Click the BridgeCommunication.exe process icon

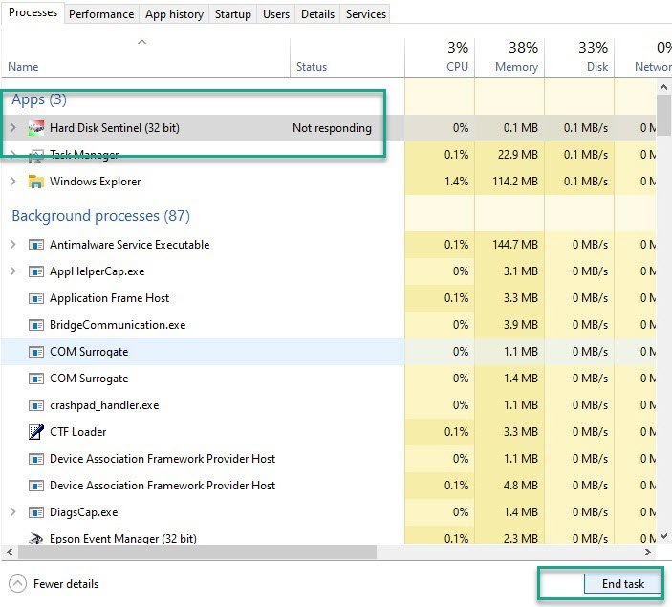[36, 325]
